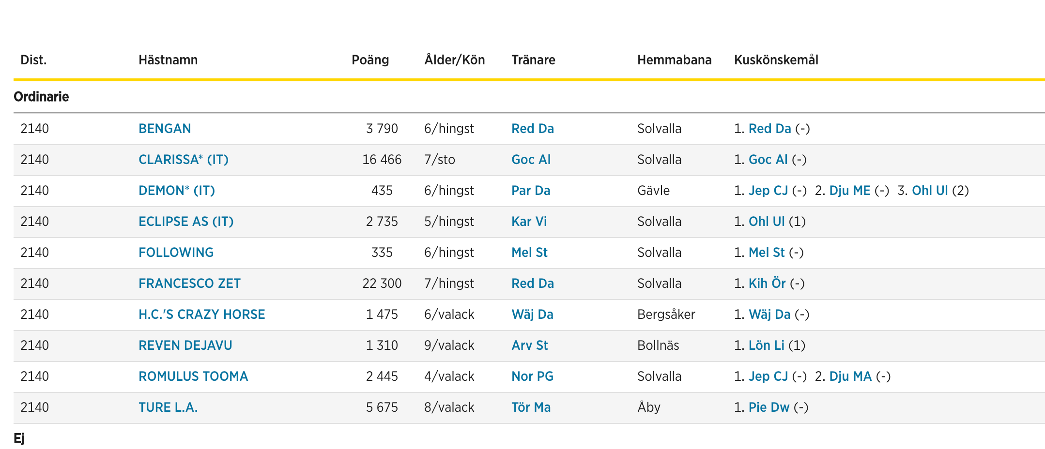Click trainer Par Da link
This screenshot has height=449, width=1045.
[x=531, y=191]
